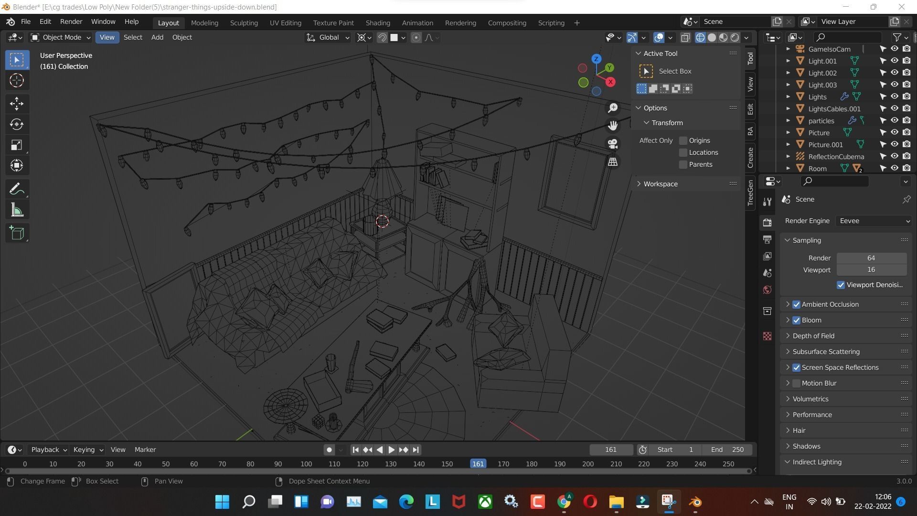Screen dimensions: 917x516
Task: Open Global transform orientation dropdown
Action: click(328, 37)
